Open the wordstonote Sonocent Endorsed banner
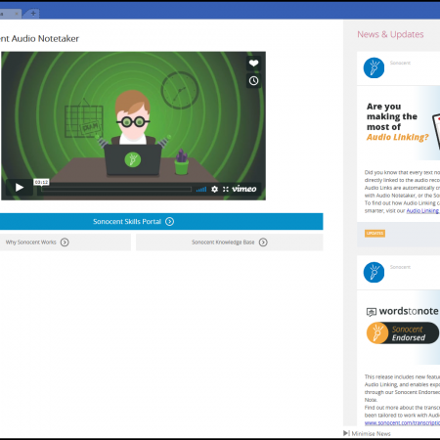The width and height of the screenshot is (440, 440). point(399,328)
